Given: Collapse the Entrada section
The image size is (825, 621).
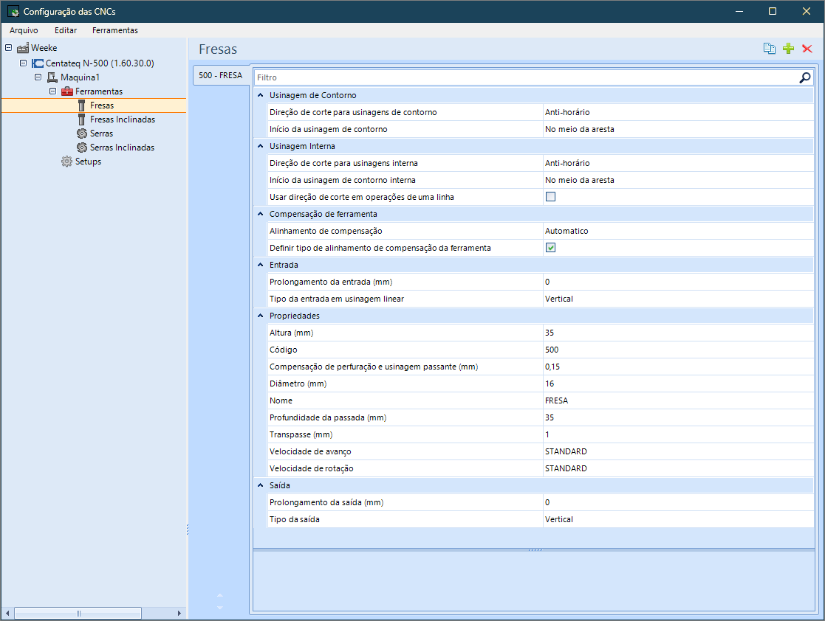Looking at the screenshot, I should click(x=261, y=265).
